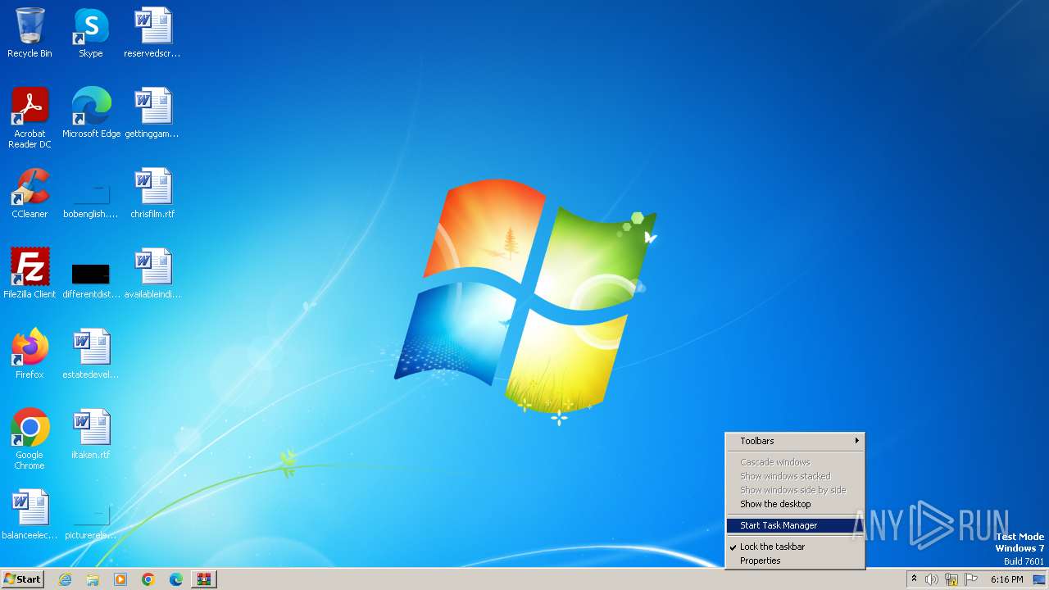
Task: Select the Skype desktop shortcut
Action: (91, 33)
